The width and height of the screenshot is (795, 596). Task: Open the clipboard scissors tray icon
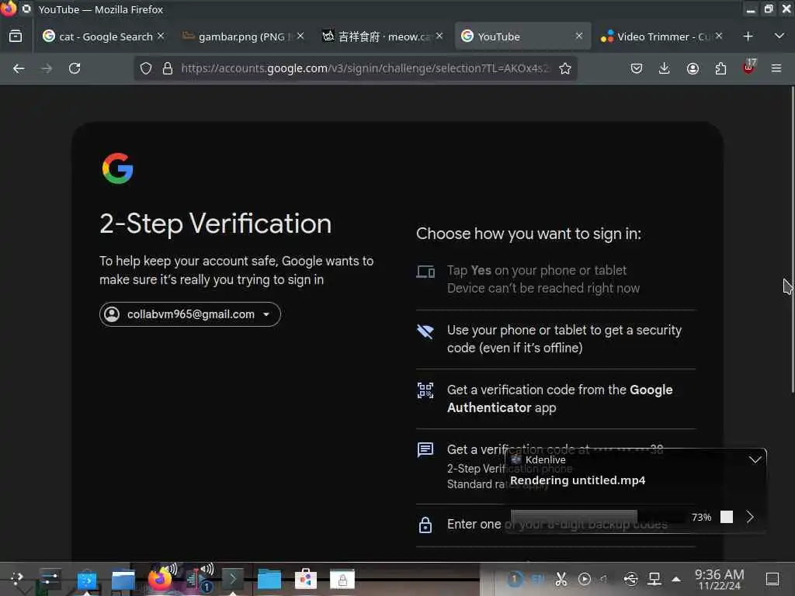pos(561,579)
